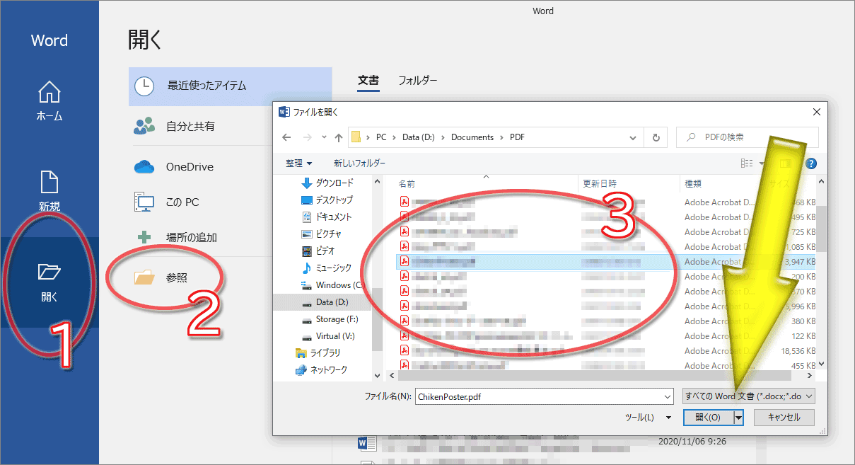Go up one folder level
Viewport: 855px width, 465px height.
338,137
